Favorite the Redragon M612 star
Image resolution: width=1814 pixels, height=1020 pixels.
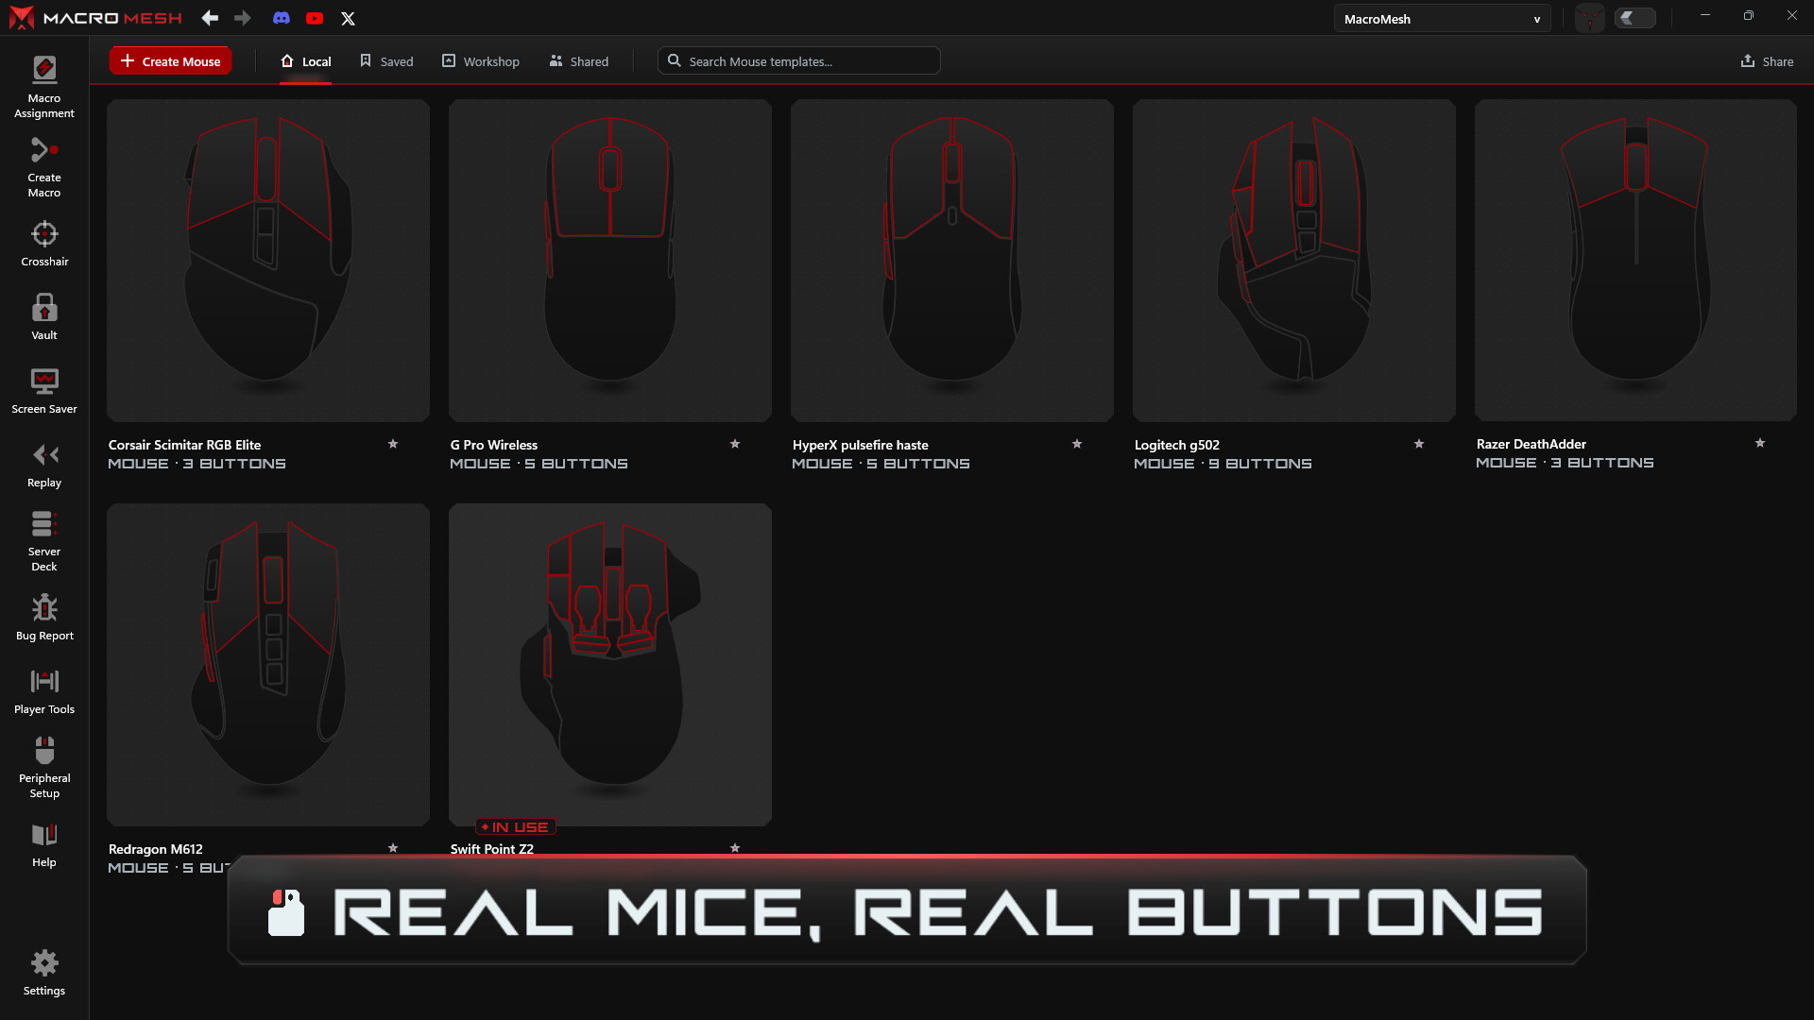point(393,848)
